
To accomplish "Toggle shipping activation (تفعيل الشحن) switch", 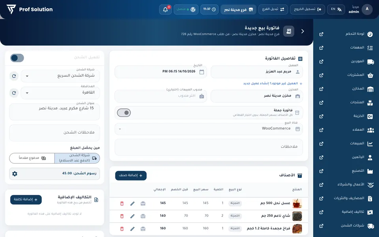I will [17, 58].
